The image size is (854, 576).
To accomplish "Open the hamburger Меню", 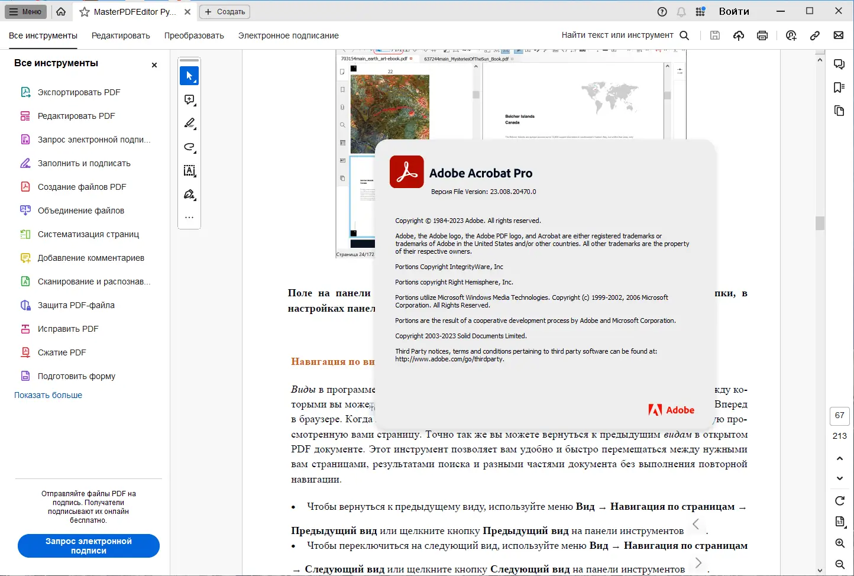I will 25,11.
